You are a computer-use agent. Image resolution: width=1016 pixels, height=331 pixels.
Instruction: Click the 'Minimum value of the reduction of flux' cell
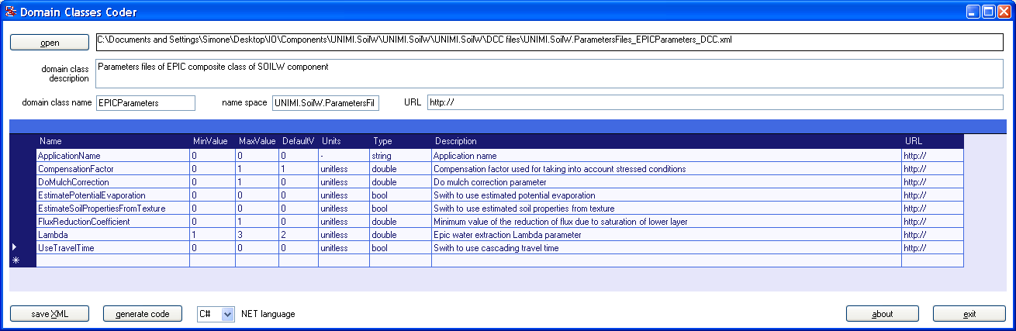667,222
